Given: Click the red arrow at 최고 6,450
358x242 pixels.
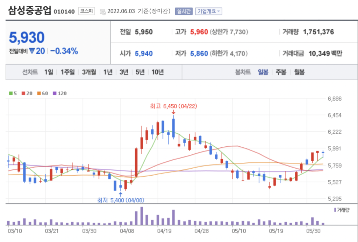Looking at the screenshot, I should [173, 112].
